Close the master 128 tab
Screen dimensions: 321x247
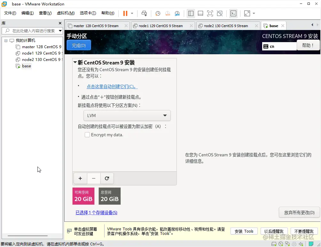click(126, 26)
